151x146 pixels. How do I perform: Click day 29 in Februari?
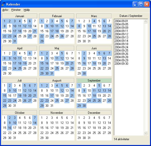tap(42, 41)
